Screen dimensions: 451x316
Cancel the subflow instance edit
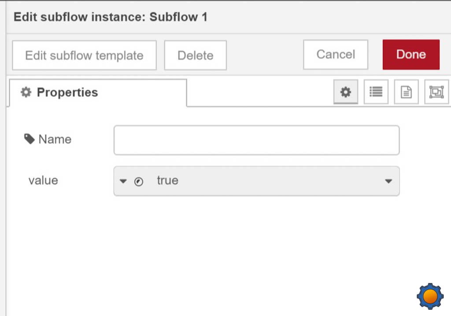336,55
